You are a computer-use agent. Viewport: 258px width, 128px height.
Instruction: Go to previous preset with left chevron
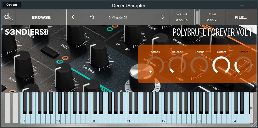click(x=73, y=17)
